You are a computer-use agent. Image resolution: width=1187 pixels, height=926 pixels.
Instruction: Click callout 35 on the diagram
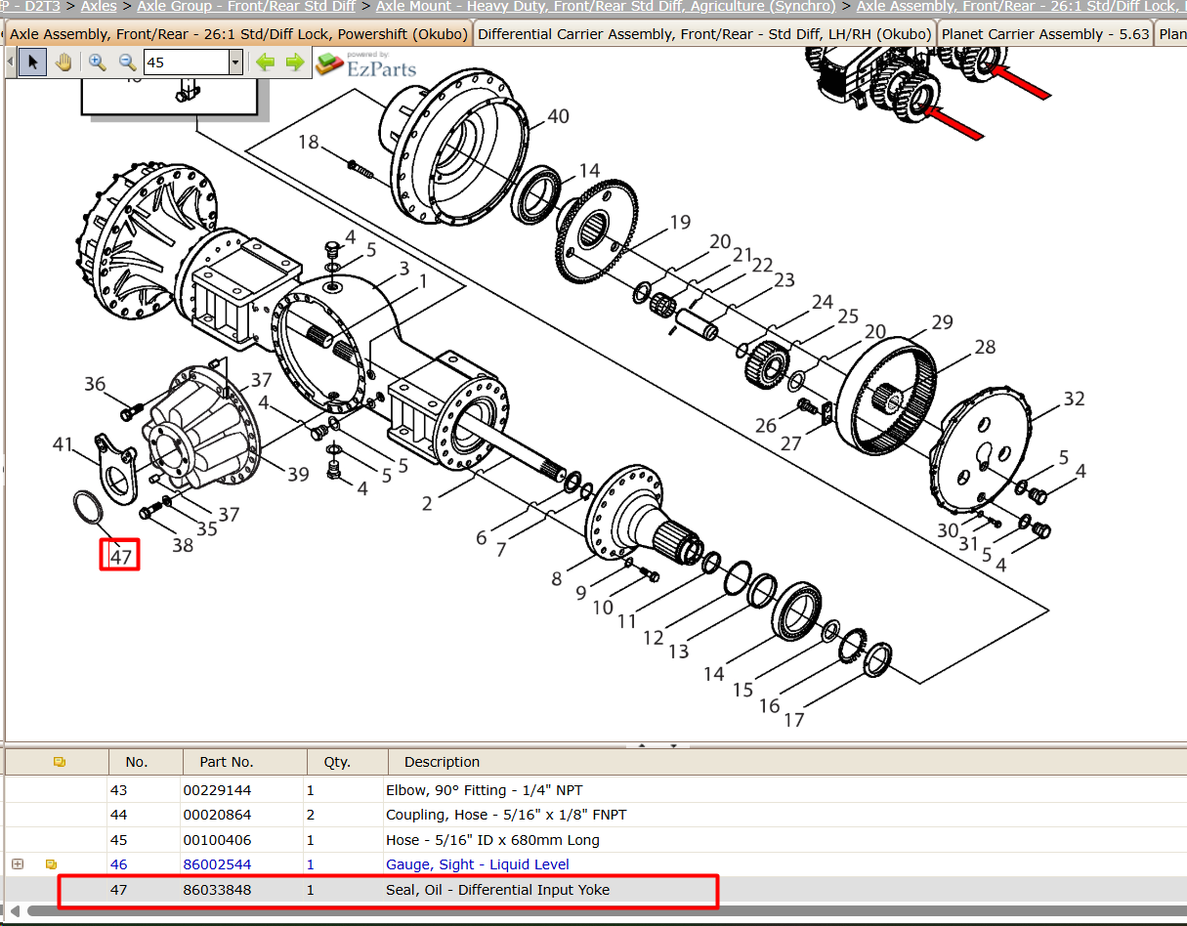click(x=207, y=529)
